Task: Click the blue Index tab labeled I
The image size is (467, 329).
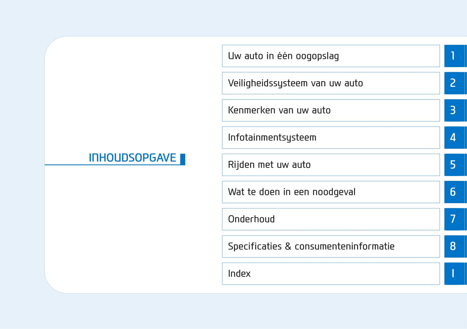Action: point(454,274)
